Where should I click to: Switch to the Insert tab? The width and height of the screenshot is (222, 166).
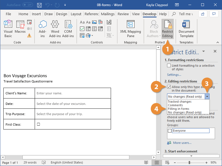coord(36,14)
